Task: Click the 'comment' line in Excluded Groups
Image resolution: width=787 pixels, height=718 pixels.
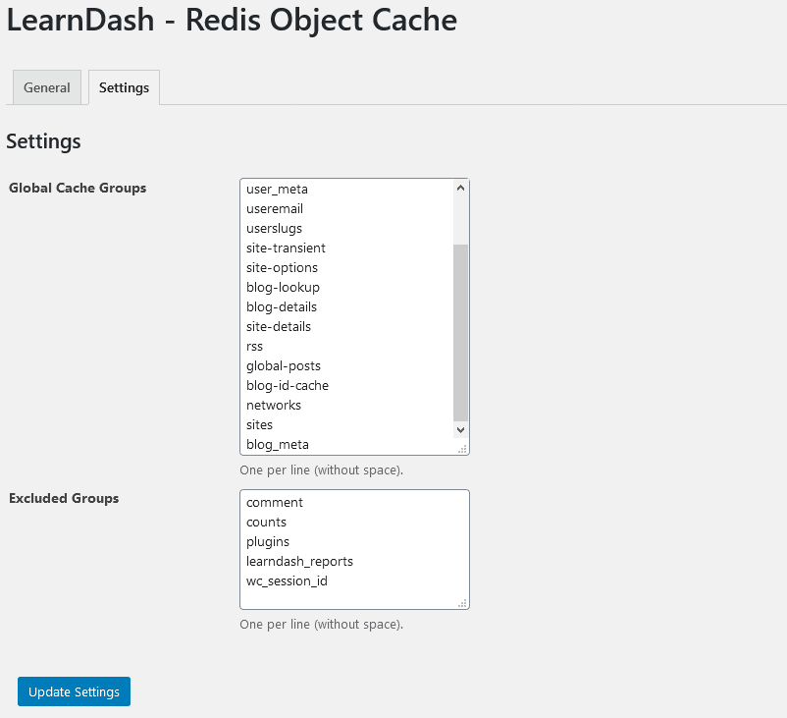Action: [x=275, y=503]
